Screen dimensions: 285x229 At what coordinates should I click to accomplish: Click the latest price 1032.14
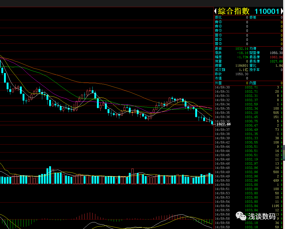[242, 48]
